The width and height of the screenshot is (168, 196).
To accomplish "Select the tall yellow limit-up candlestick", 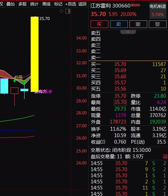I will pos(34,54).
